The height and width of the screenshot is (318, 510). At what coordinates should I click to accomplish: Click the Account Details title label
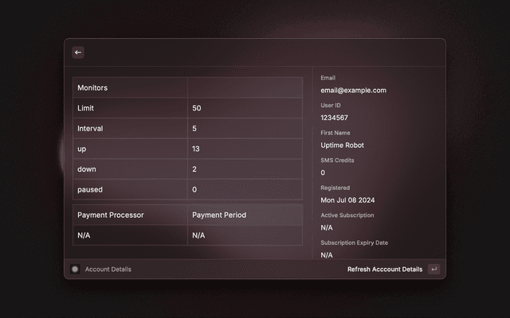click(108, 270)
